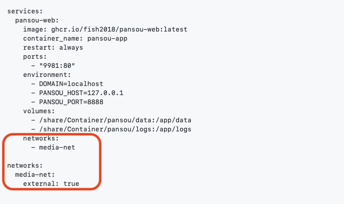This screenshot has width=344, height=204.
Task: Click the "restart: always" line
Action: coord(53,47)
